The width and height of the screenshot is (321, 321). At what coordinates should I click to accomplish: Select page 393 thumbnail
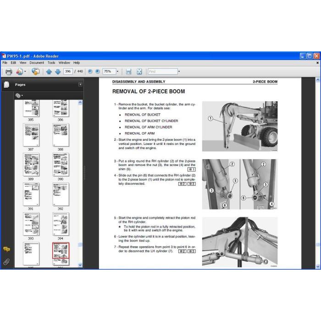[x=31, y=224]
